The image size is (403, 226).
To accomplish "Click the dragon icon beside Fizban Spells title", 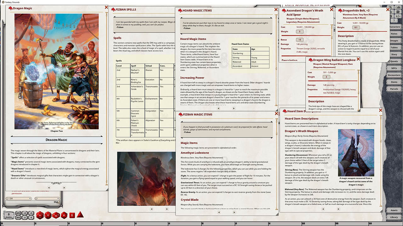I will point(113,9).
